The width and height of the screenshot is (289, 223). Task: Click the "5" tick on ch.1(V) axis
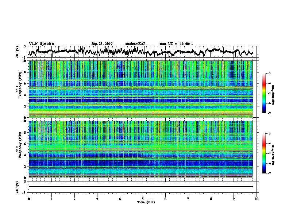point(25,47)
